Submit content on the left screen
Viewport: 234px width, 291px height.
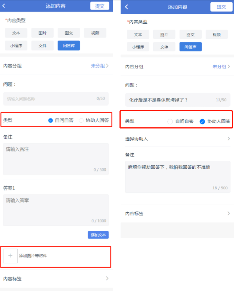click(x=100, y=6)
